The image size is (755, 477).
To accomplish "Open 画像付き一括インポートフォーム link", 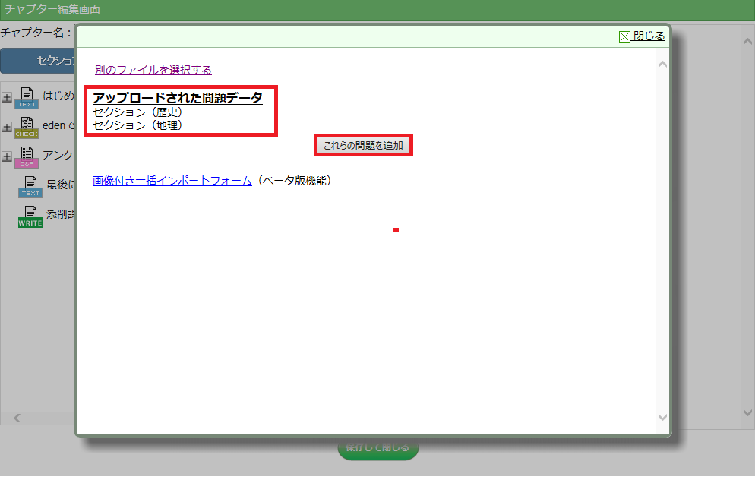I will pyautogui.click(x=172, y=181).
